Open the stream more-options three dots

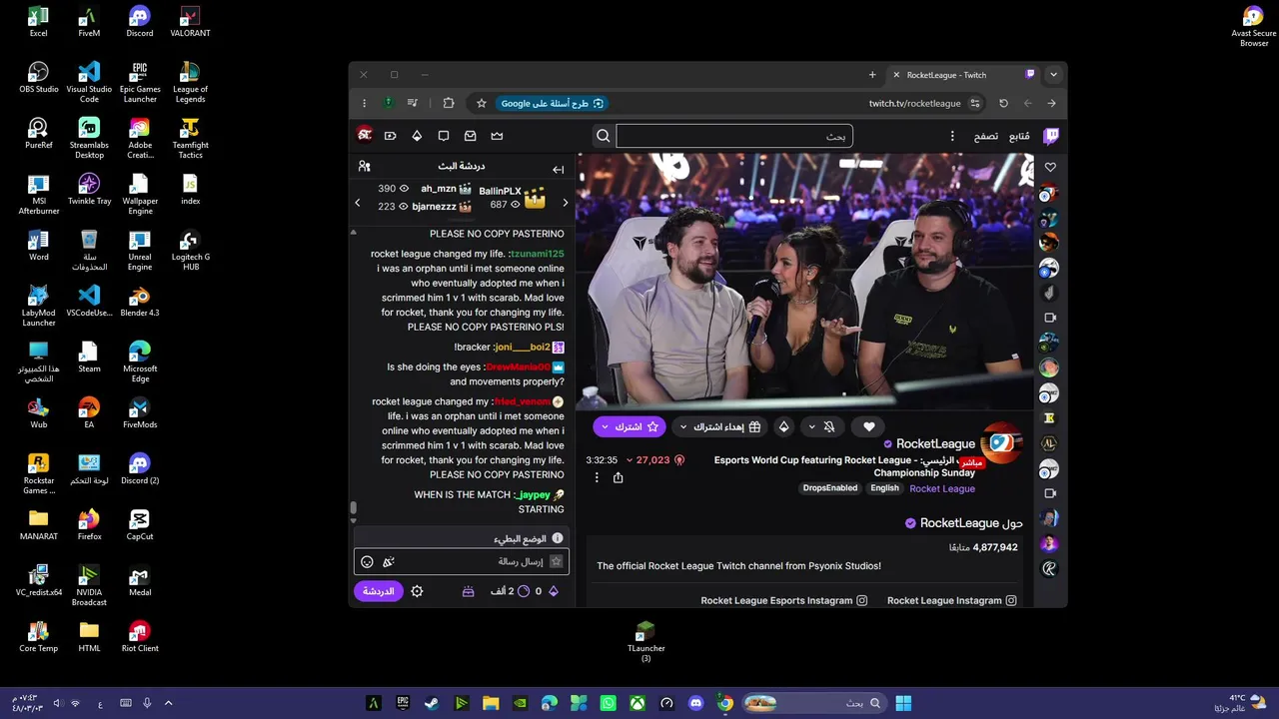tap(597, 477)
